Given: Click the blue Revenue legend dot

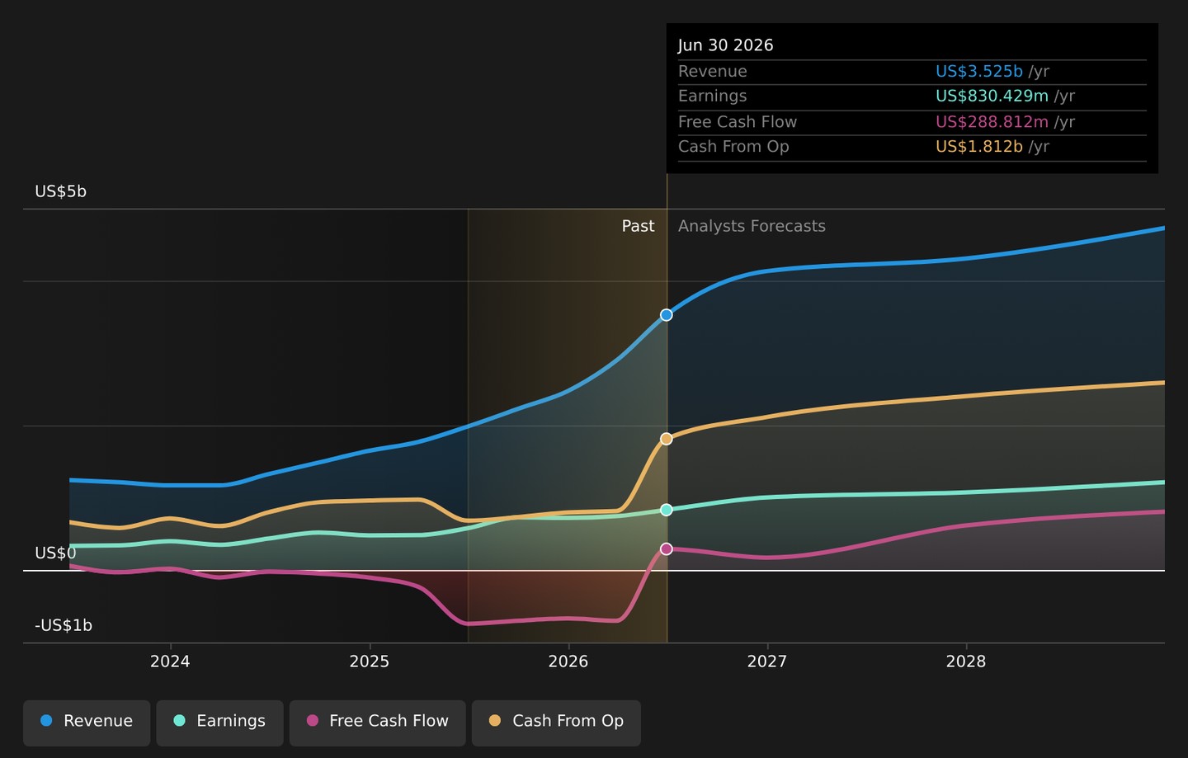Looking at the screenshot, I should click(46, 721).
